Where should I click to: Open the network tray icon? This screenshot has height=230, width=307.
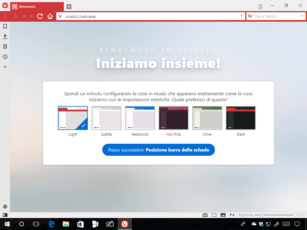(x=268, y=224)
